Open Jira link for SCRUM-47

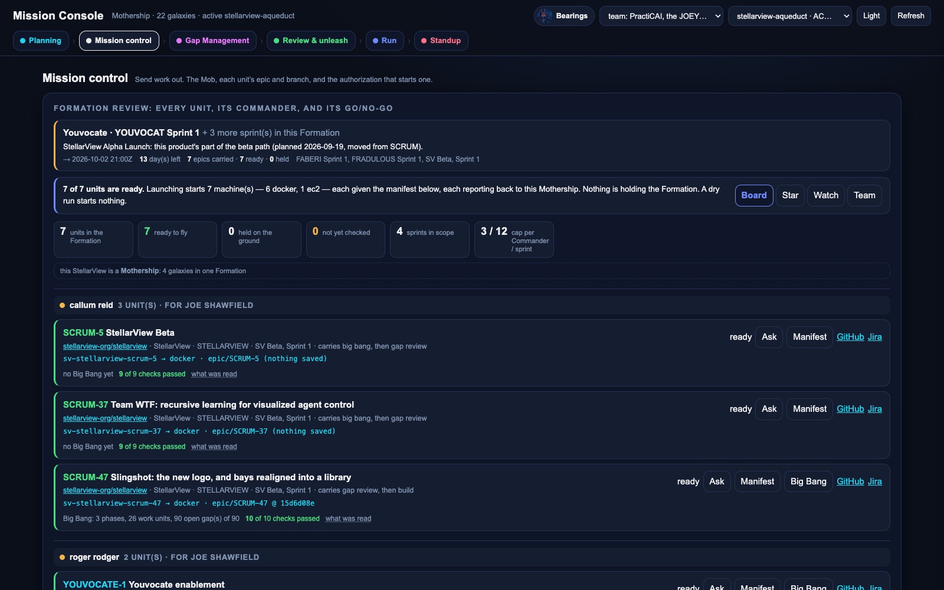875,481
